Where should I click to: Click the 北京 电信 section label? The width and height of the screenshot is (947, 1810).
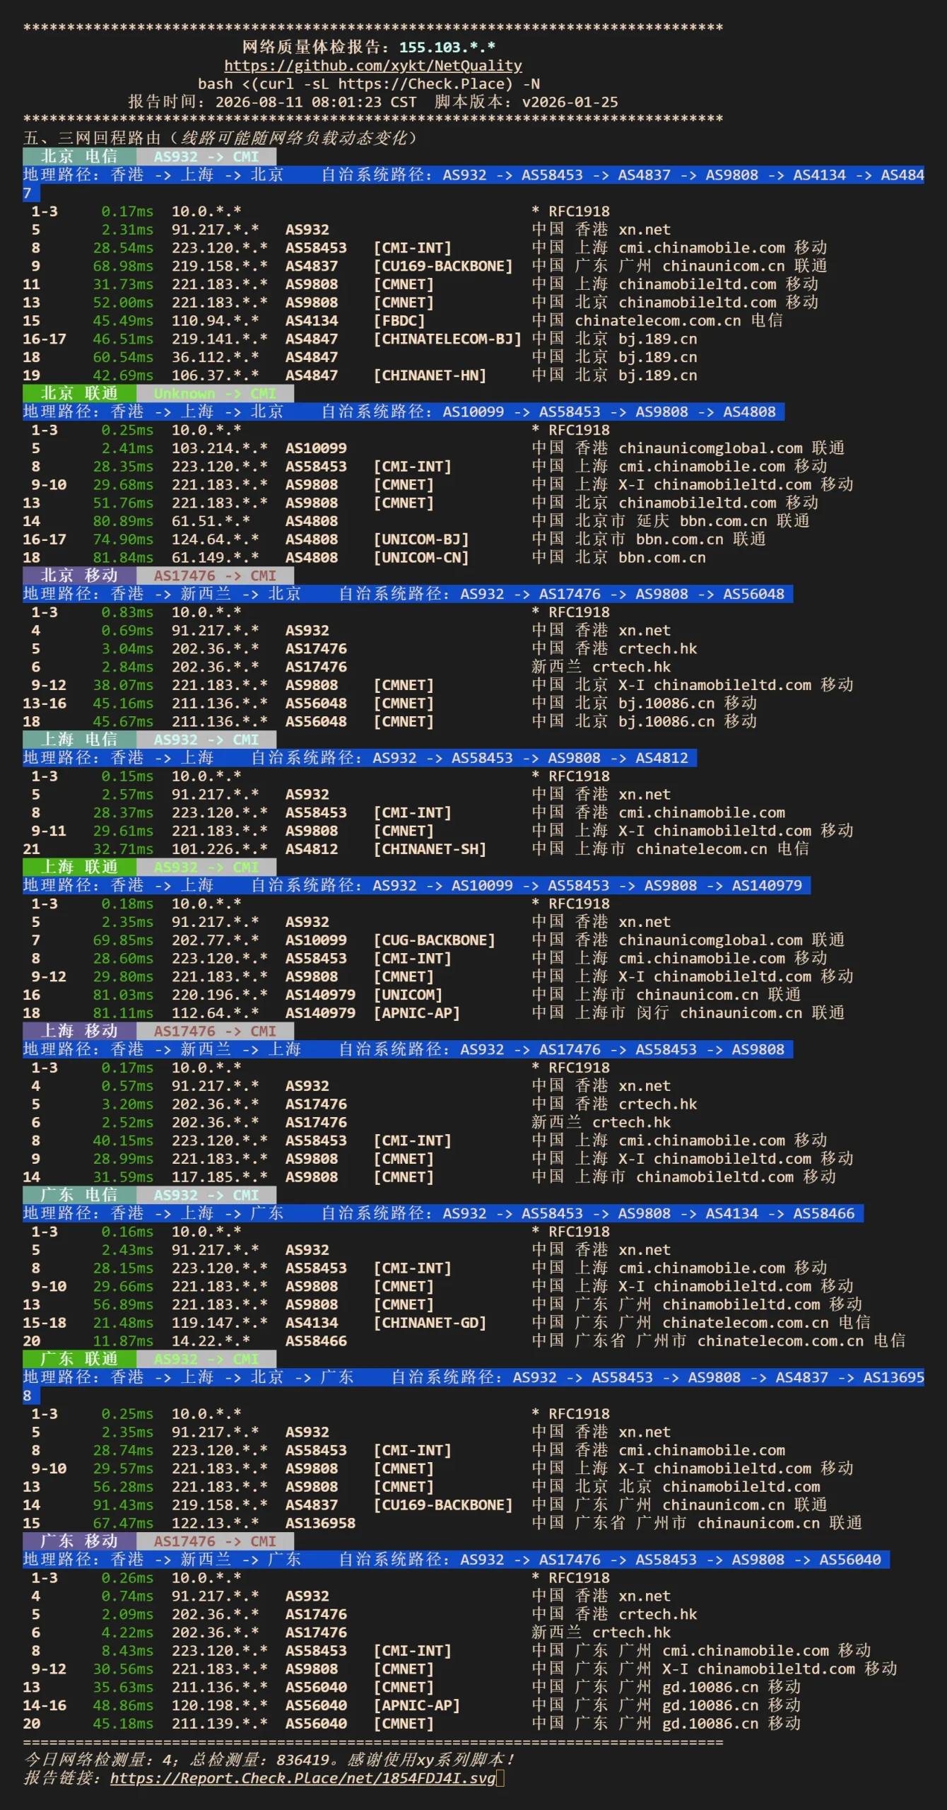tap(79, 156)
